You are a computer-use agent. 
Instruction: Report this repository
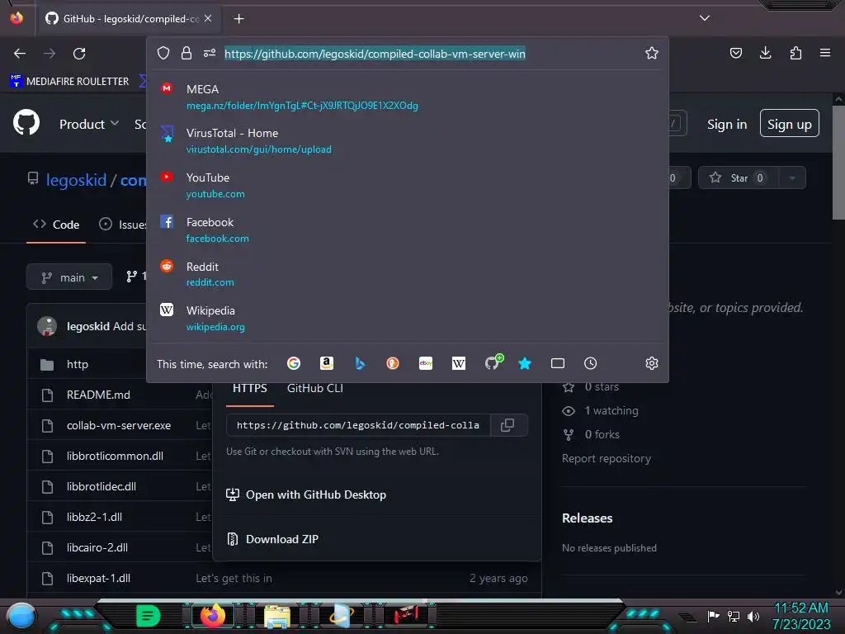point(607,458)
